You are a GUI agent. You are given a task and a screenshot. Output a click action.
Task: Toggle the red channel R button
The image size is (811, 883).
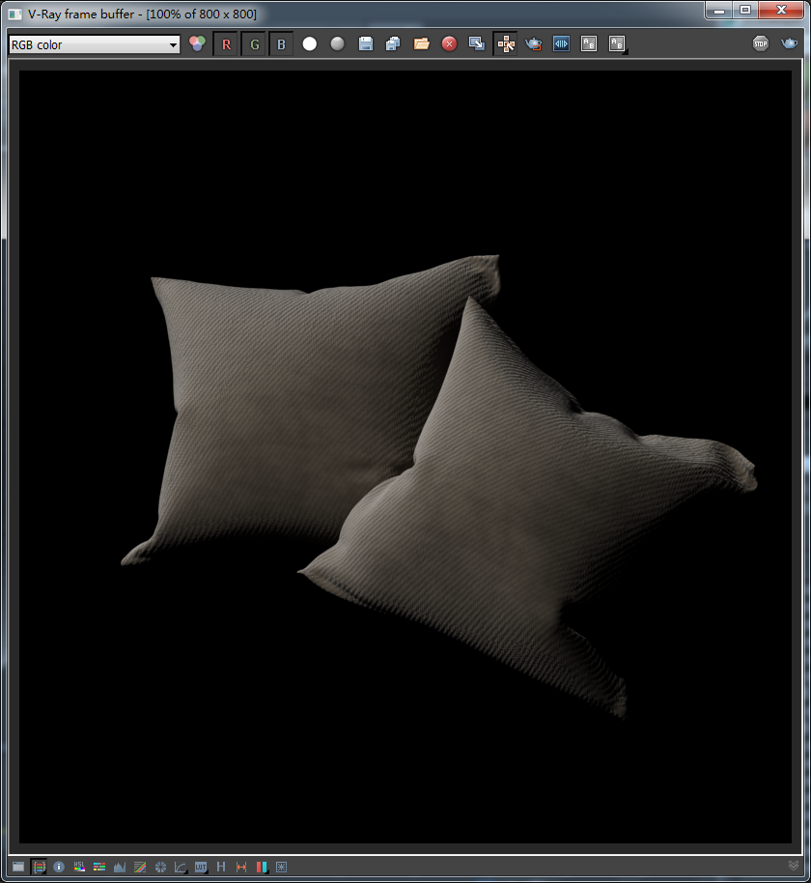coord(226,43)
